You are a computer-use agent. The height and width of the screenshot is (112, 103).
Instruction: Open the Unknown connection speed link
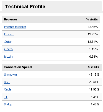click(10, 74)
